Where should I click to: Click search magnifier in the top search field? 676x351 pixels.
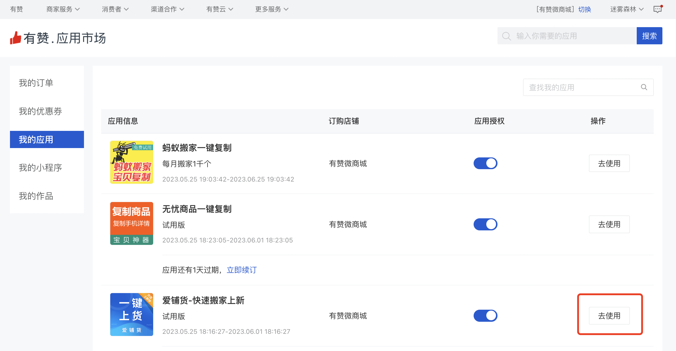pyautogui.click(x=507, y=36)
